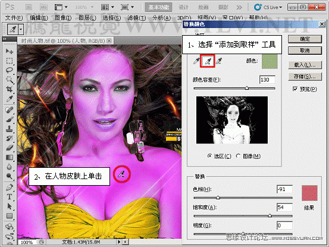Launch Mini Bridge from the application bar
Screen dimensions: 329x247
[43, 7]
